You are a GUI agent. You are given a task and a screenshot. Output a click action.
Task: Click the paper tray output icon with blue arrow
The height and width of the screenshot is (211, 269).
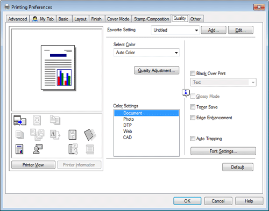pos(20,120)
